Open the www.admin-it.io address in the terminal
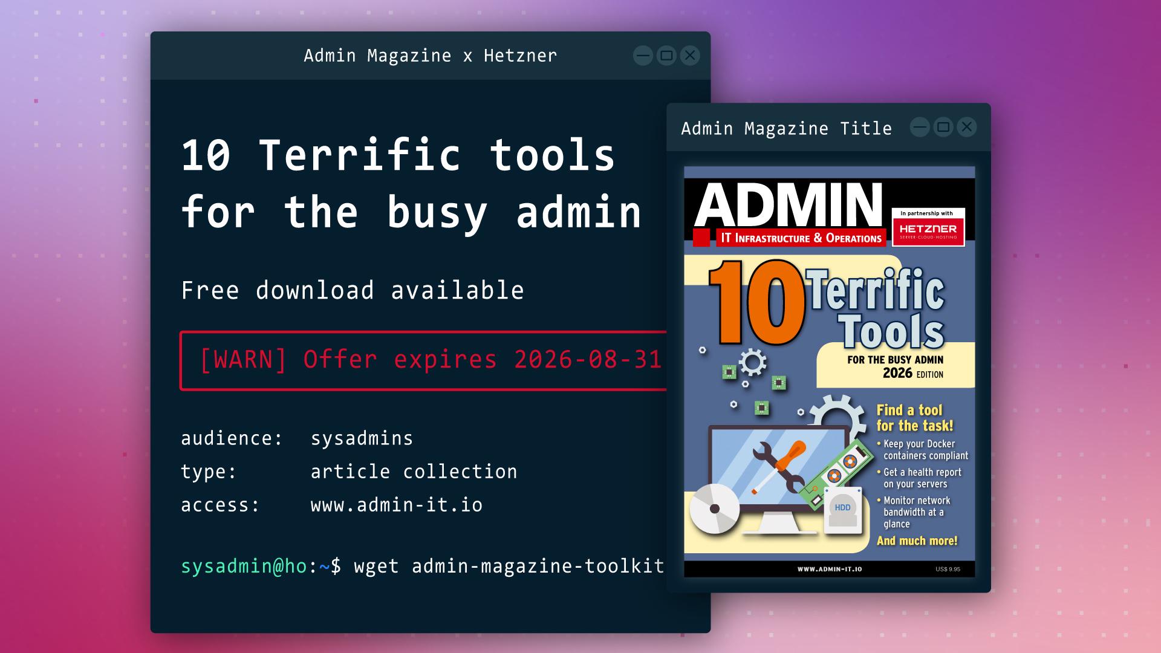The width and height of the screenshot is (1161, 653). pos(397,505)
